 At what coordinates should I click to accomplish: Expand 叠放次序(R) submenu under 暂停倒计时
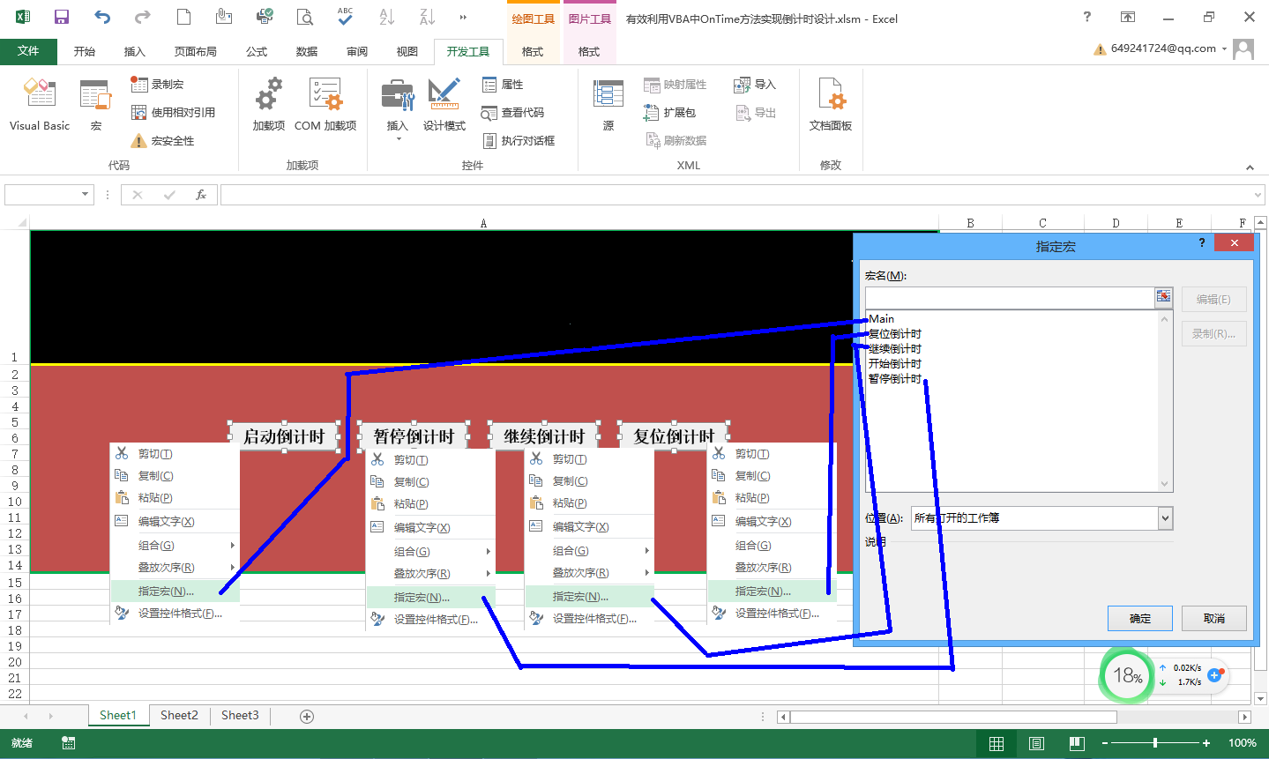click(430, 573)
